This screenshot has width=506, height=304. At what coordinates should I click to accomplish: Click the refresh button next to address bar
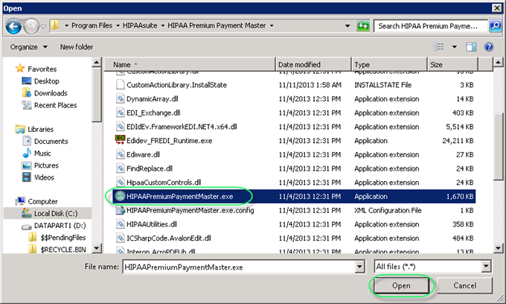[363, 26]
